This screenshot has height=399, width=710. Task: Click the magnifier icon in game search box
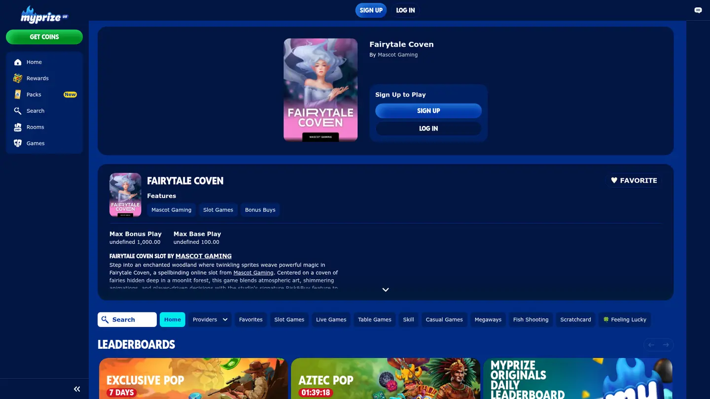tap(105, 320)
